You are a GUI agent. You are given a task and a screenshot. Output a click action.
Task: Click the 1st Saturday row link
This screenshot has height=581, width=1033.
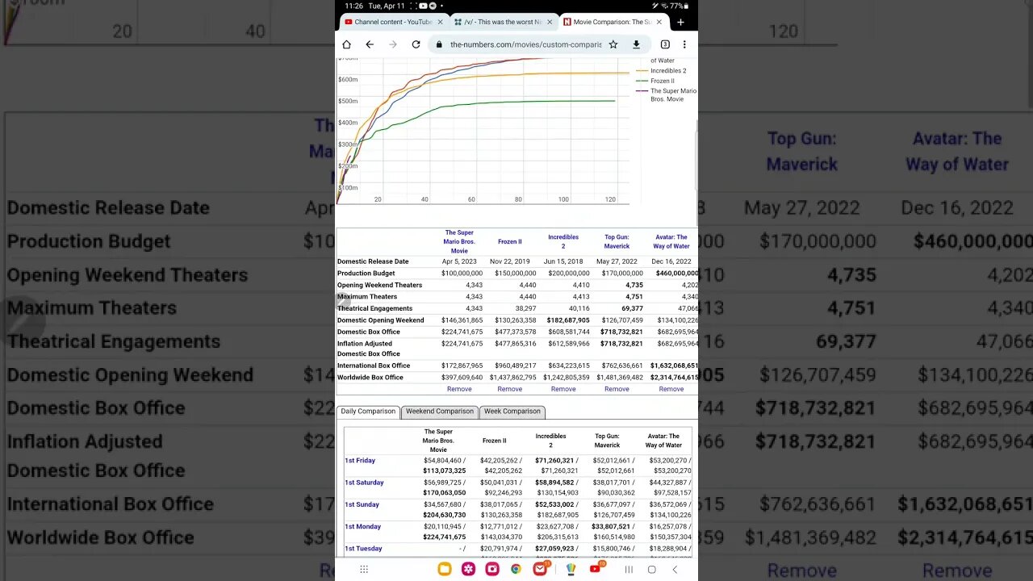tap(364, 483)
